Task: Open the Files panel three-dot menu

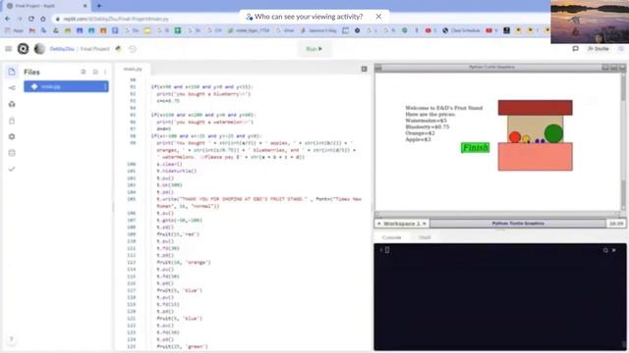Action: pyautogui.click(x=105, y=72)
